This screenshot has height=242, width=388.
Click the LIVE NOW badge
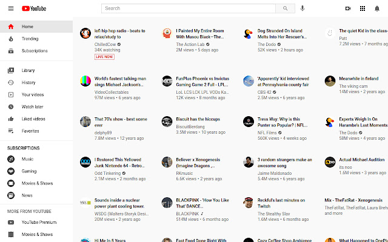click(x=104, y=57)
